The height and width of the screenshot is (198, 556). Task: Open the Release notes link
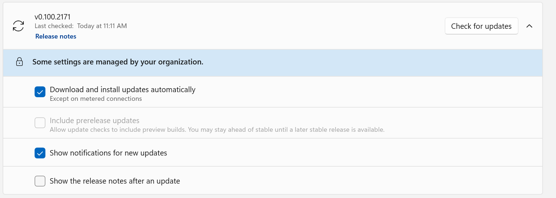click(x=56, y=36)
